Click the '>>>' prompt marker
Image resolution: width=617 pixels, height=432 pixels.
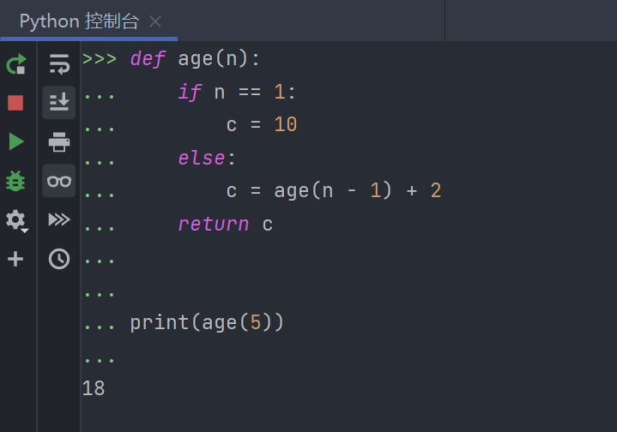[100, 59]
